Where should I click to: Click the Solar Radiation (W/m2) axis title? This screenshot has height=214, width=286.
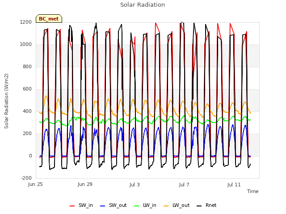(x=6, y=101)
